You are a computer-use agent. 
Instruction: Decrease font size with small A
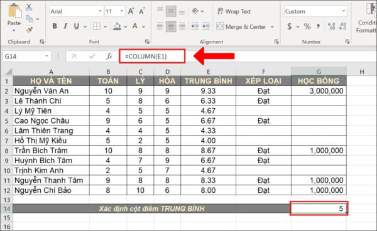pyautogui.click(x=142, y=11)
